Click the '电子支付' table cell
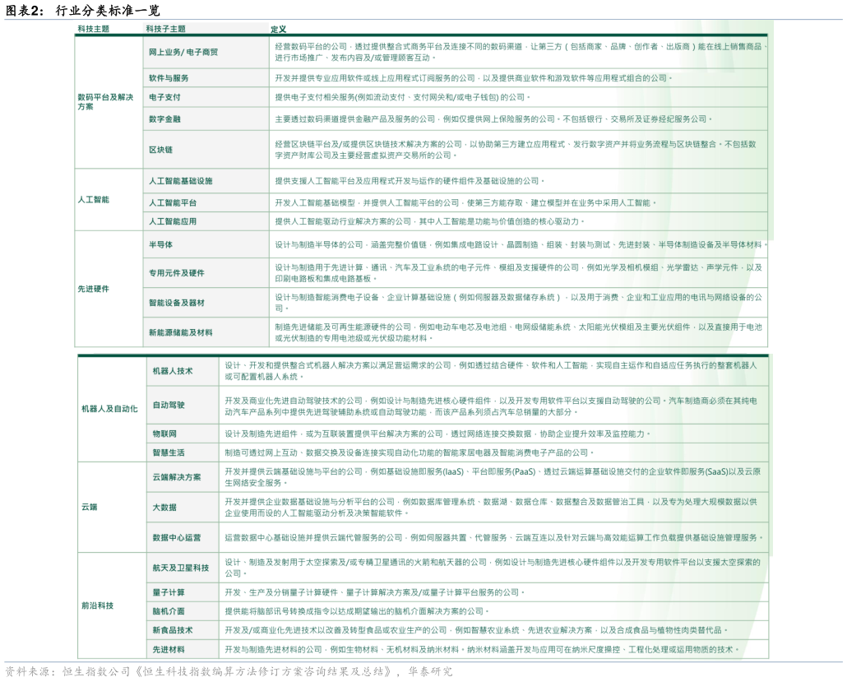 (x=206, y=97)
